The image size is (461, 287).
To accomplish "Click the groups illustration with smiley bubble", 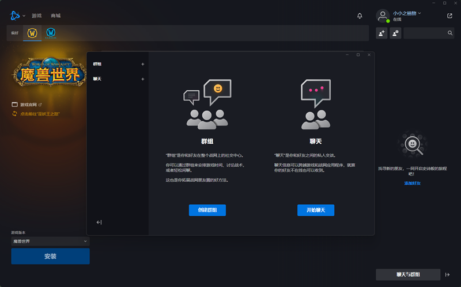I will point(207,104).
